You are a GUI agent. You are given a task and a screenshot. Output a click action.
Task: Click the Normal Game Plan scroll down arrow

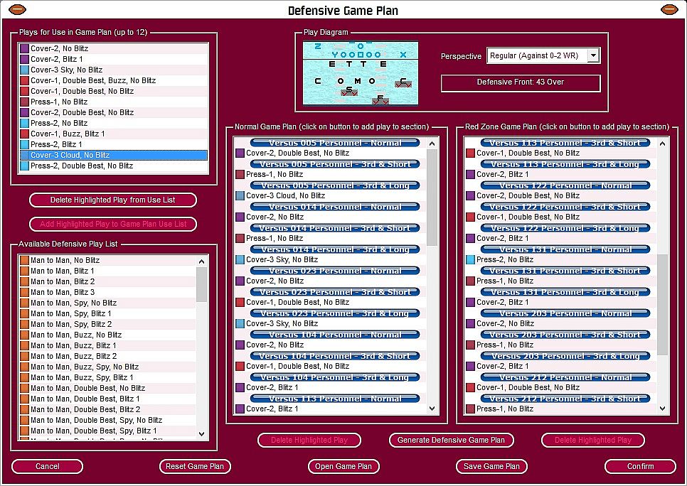[432, 409]
